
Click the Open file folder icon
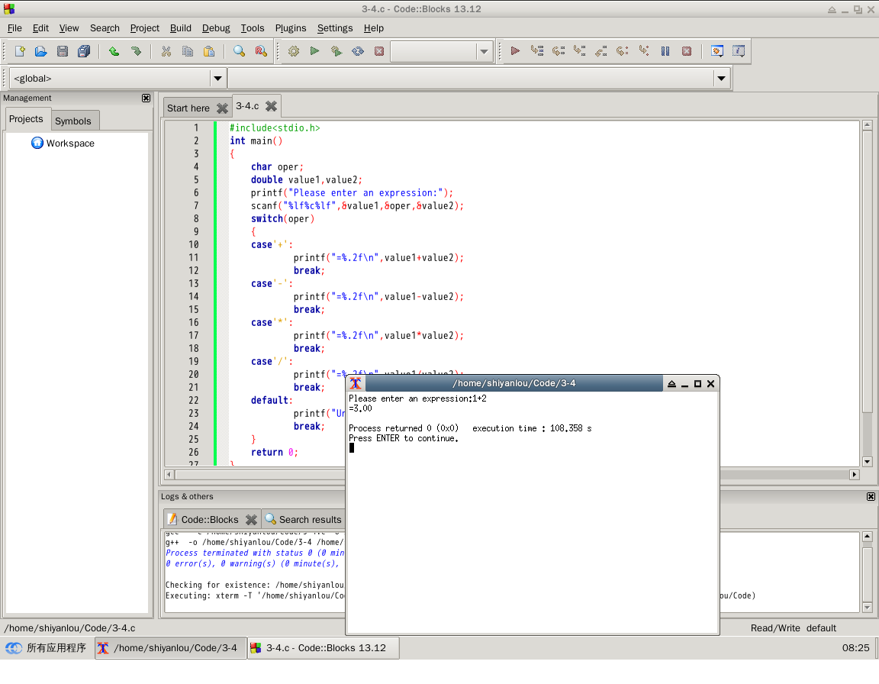41,51
